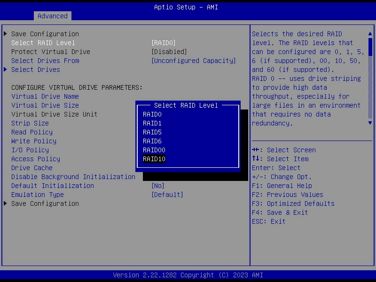Click CONFIGURE VIRTUAL DRIVE PARAMETERS heading

pyautogui.click(x=77, y=87)
